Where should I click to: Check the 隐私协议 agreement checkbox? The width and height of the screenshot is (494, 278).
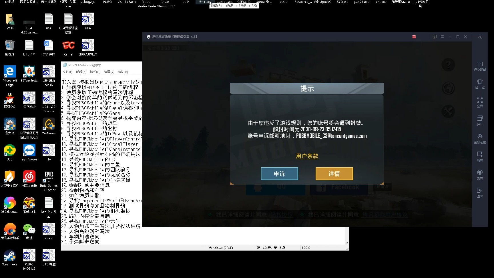(210, 215)
